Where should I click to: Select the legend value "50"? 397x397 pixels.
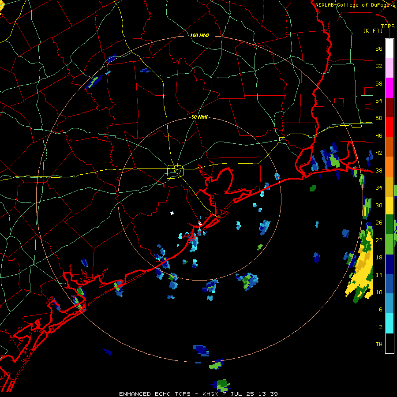tap(379, 118)
